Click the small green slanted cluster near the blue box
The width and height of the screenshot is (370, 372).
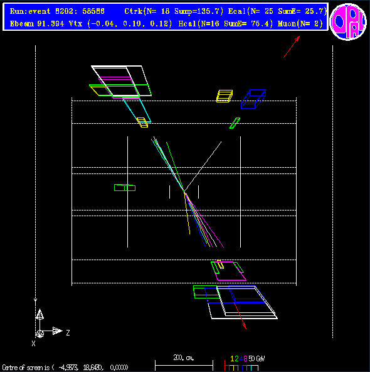[235, 123]
